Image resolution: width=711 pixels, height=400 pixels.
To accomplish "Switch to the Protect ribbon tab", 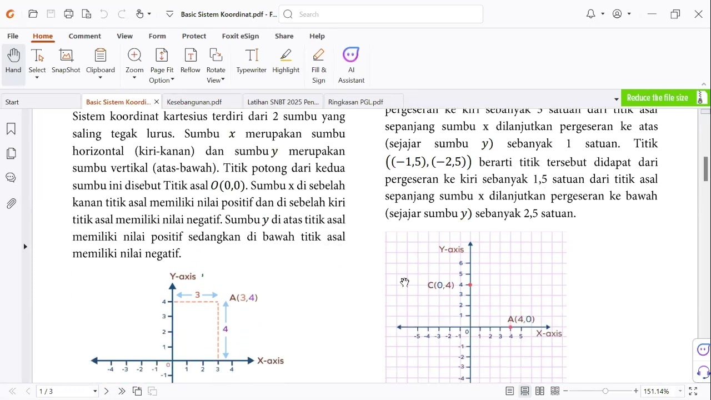I will (x=194, y=36).
